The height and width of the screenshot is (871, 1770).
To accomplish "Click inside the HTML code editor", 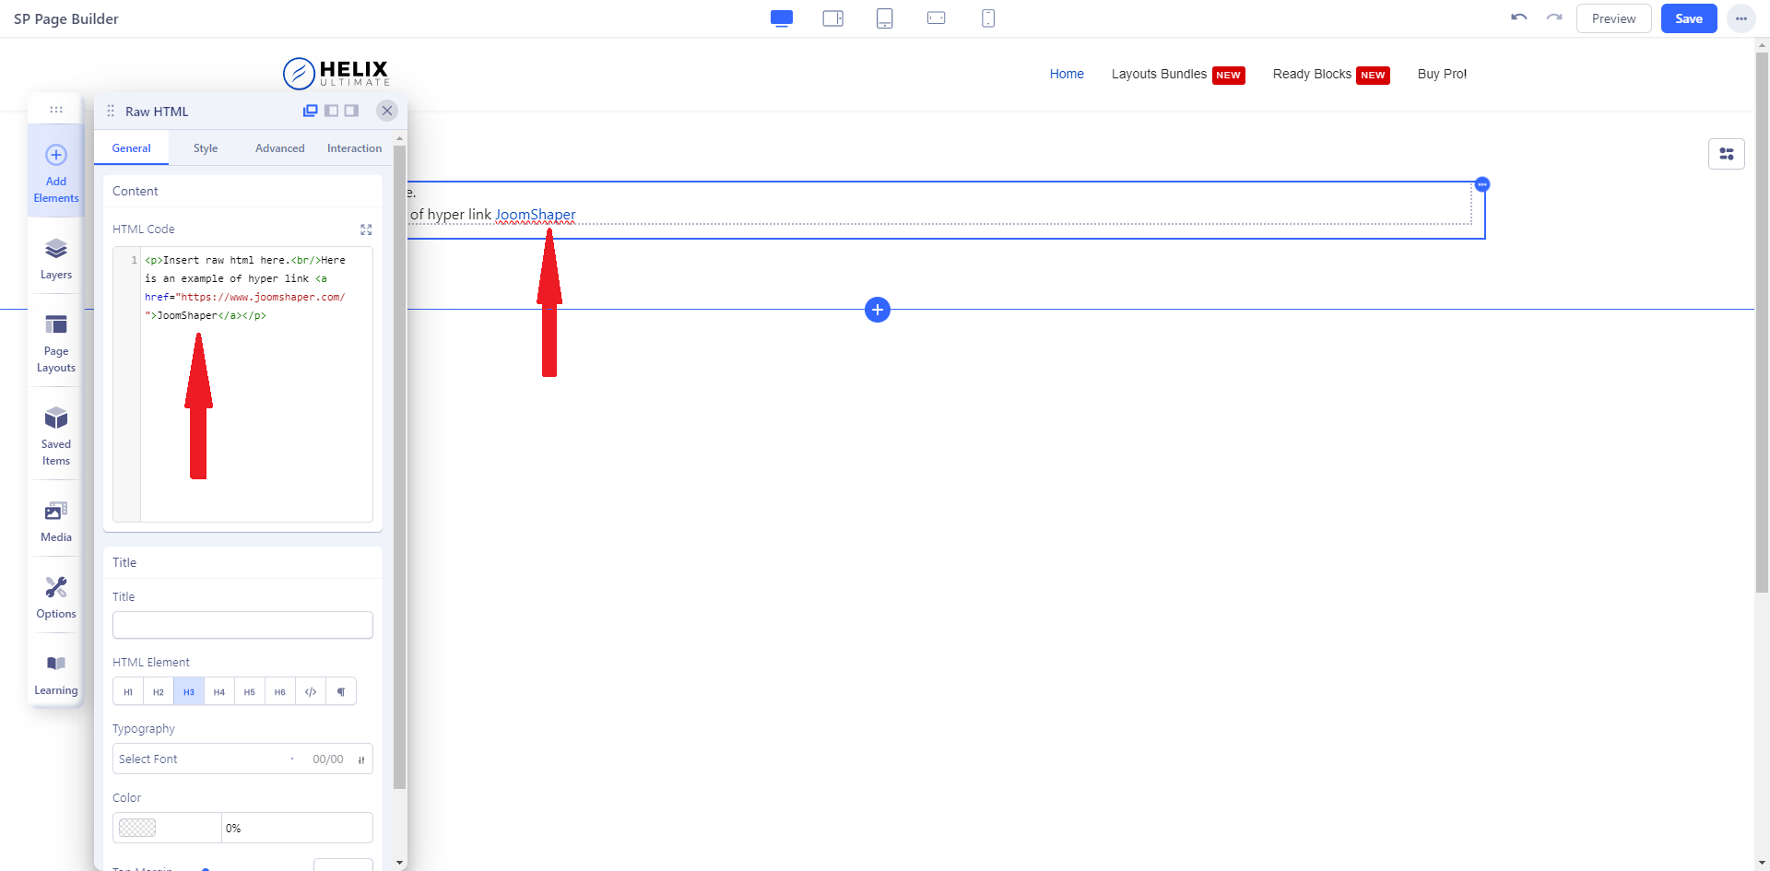I will point(242,384).
